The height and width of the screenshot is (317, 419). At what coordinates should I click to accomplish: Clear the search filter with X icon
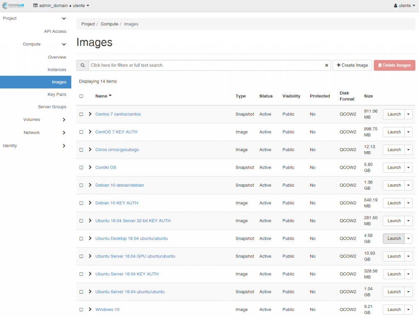pyautogui.click(x=327, y=65)
